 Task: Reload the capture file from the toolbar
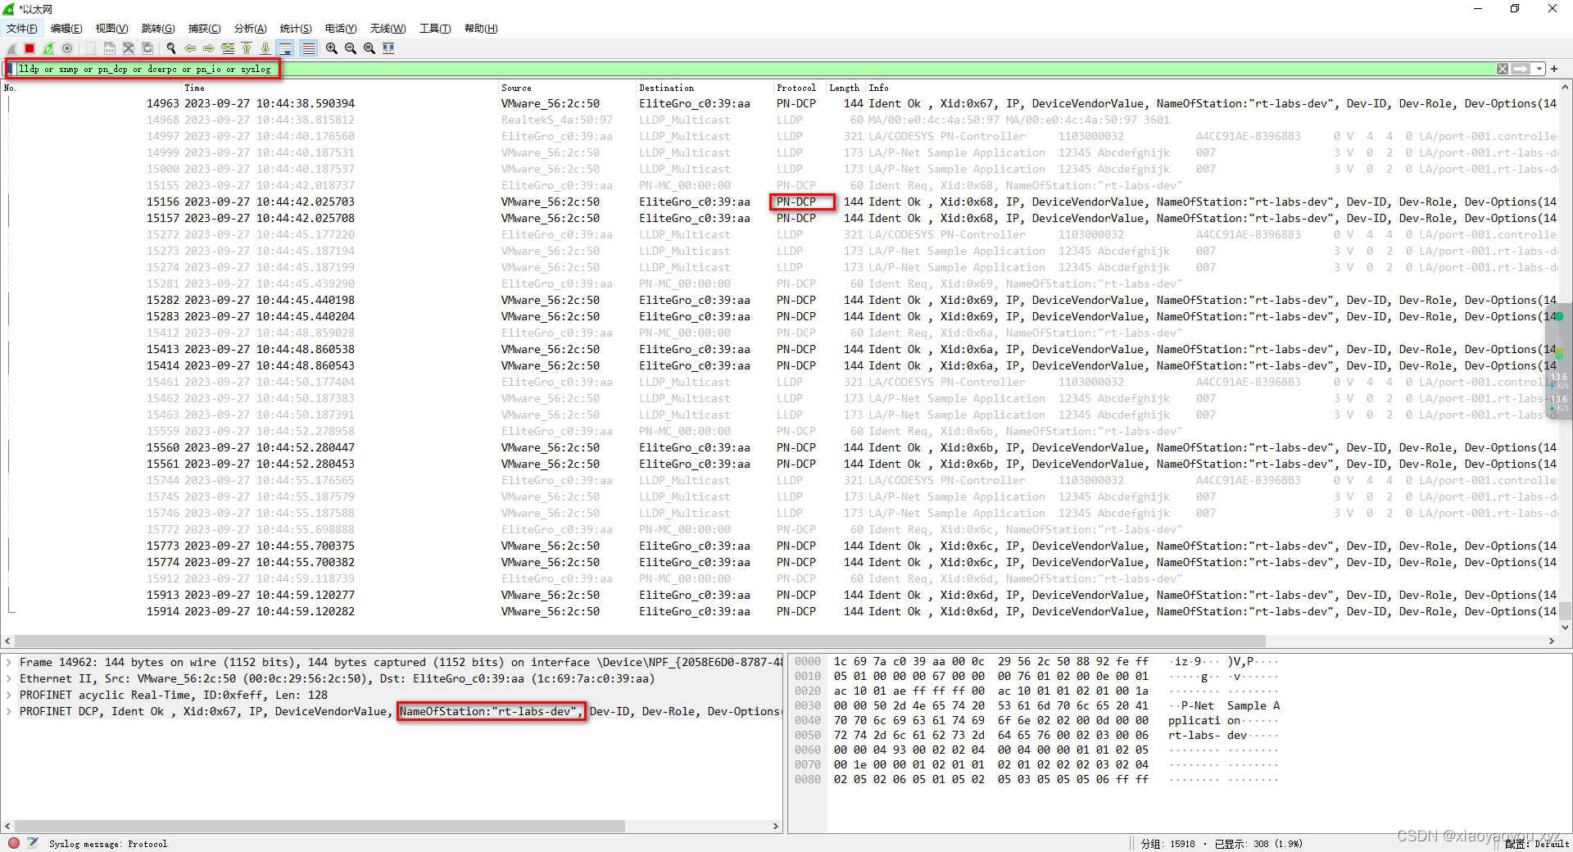click(147, 48)
